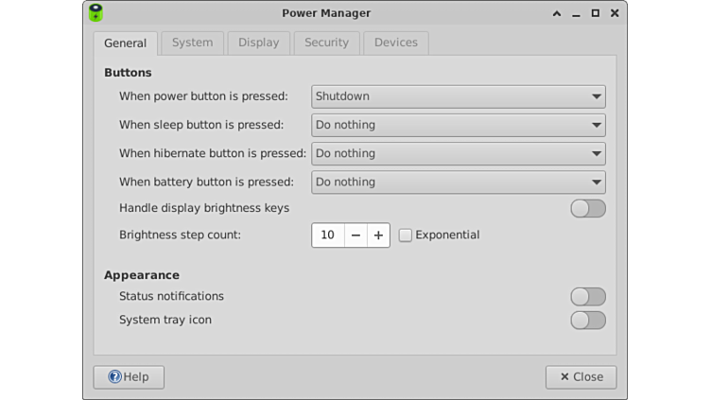Enable Status notifications switch
This screenshot has height=400, width=711.
(x=587, y=296)
